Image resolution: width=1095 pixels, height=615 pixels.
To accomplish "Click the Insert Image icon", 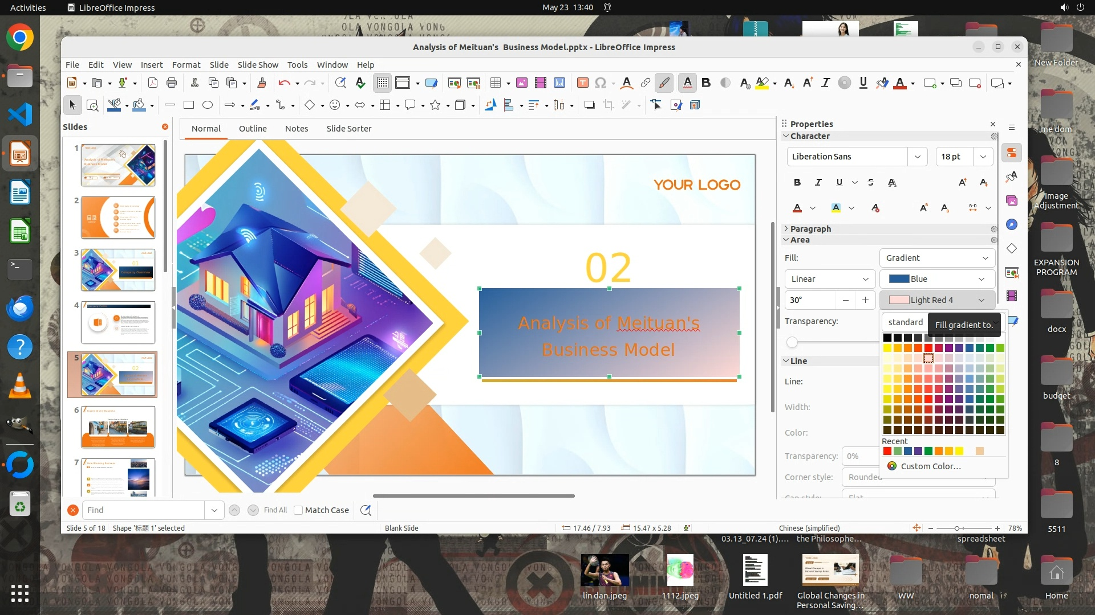I will 521,83.
